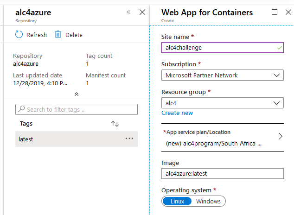
Task: Select Linux operating system
Action: 177,201
